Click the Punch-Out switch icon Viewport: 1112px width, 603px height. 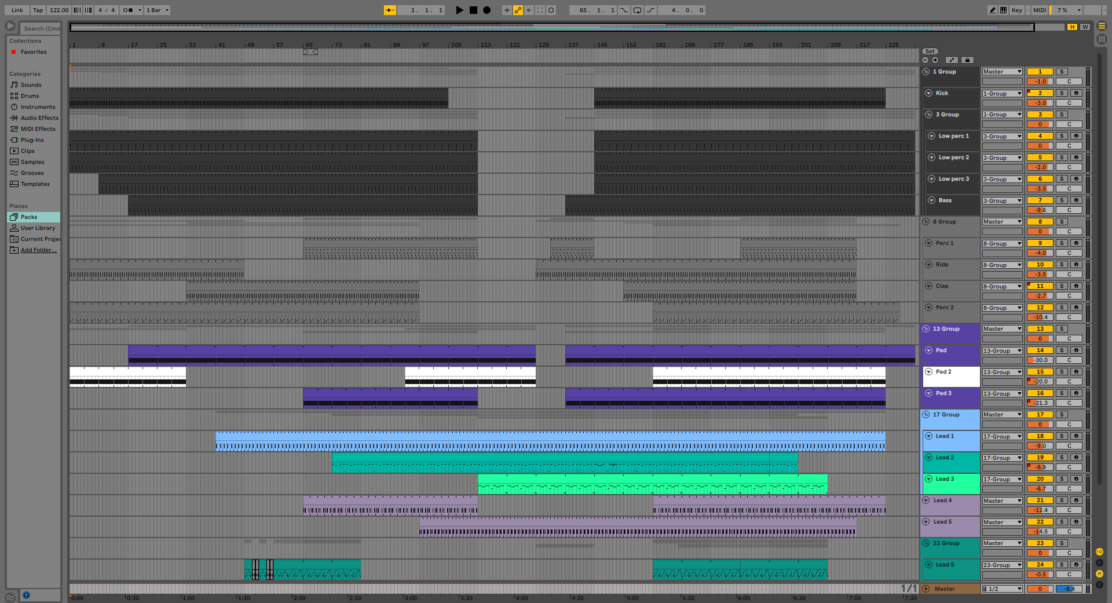point(651,10)
